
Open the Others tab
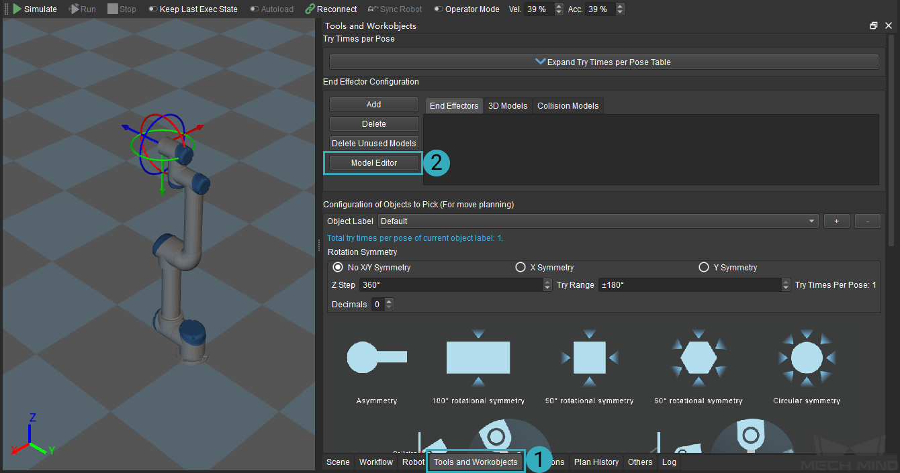point(640,462)
